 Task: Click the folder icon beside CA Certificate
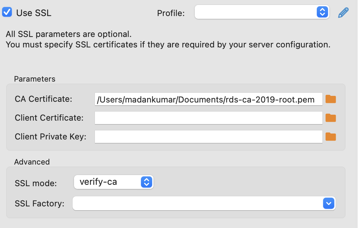(330, 99)
